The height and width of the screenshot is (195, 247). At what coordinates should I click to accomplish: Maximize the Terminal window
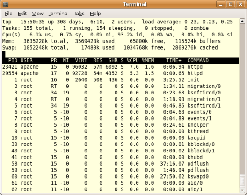[x=231, y=4]
